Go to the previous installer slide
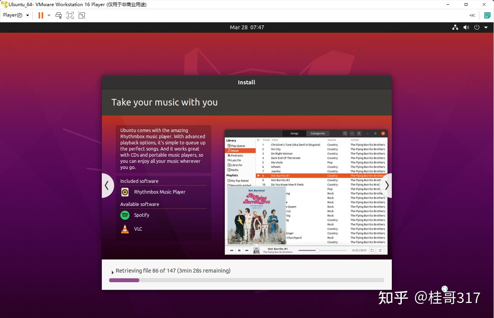Viewport: 494px width, 318px height. point(107,186)
